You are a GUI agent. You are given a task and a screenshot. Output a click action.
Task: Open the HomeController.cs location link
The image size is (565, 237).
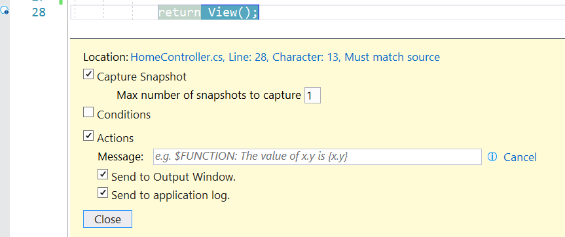pos(285,57)
